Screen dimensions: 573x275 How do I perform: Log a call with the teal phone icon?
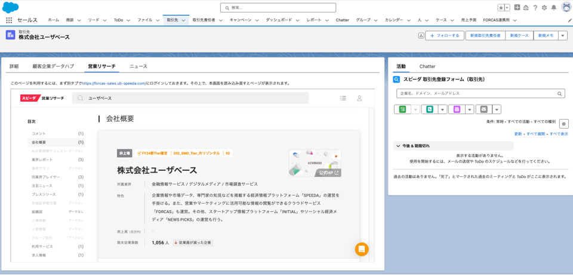click(430, 110)
